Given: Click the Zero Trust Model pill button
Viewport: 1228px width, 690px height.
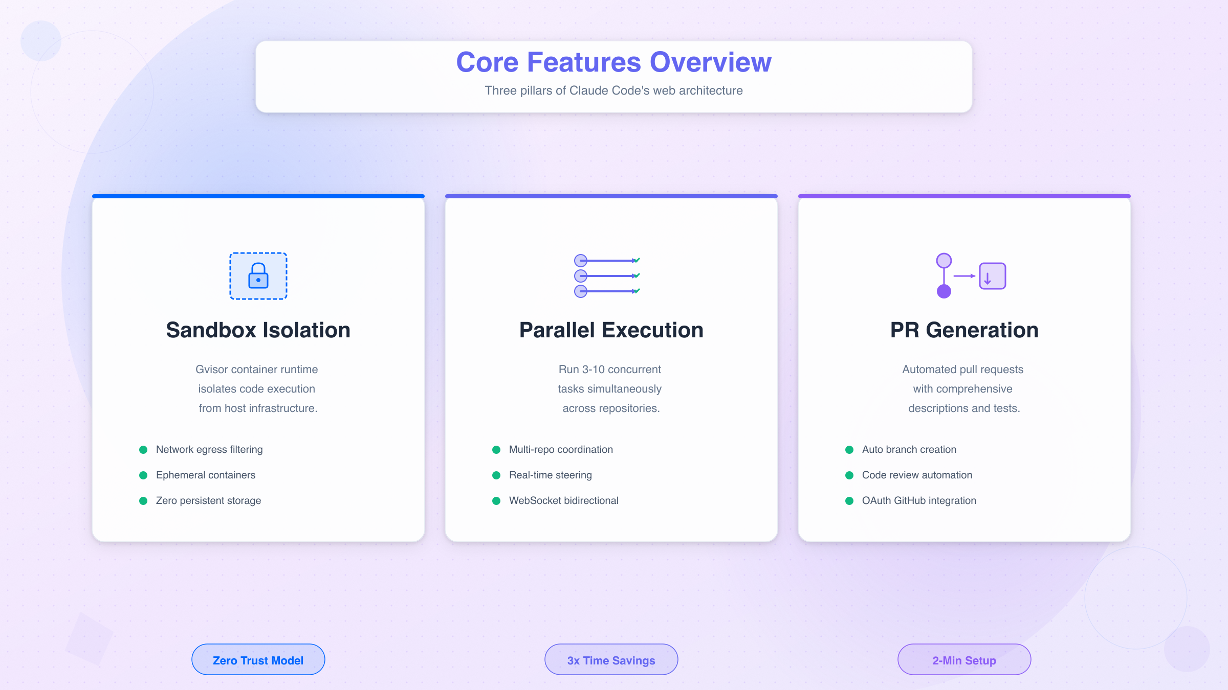Looking at the screenshot, I should (258, 659).
